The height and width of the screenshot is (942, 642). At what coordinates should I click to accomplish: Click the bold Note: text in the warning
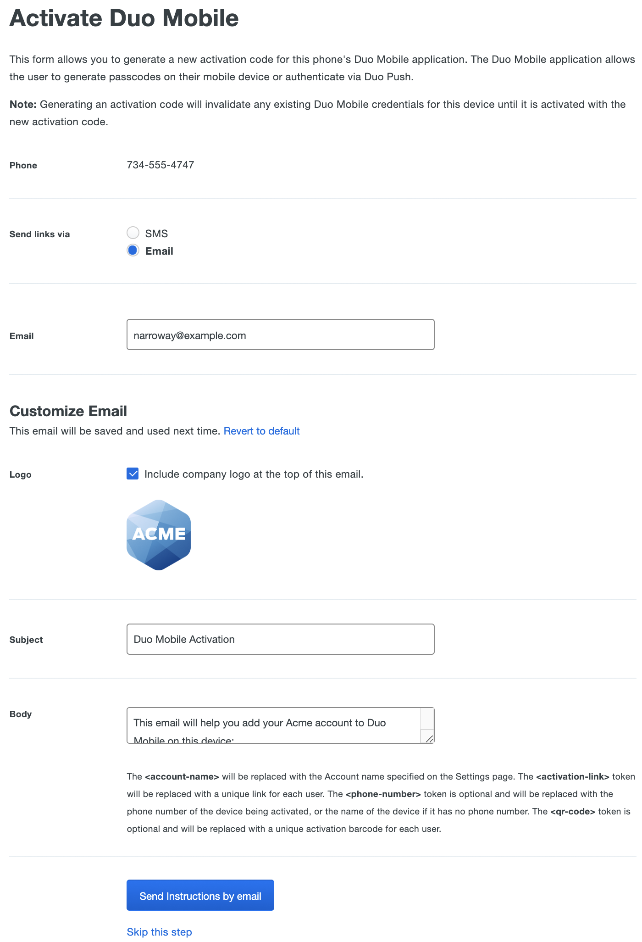click(23, 105)
